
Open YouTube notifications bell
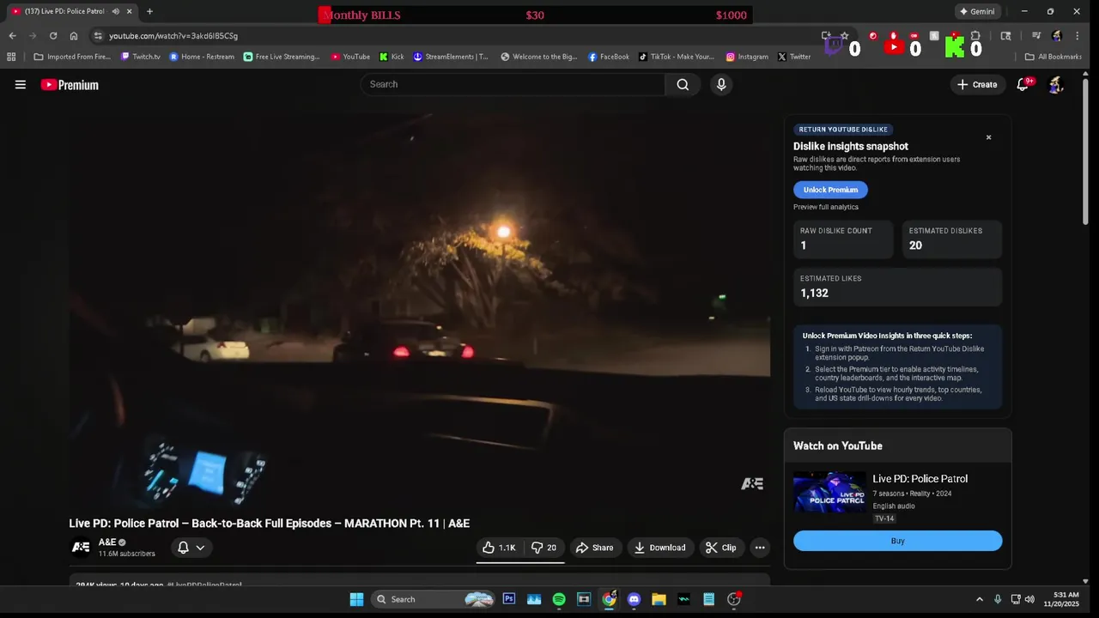click(1023, 84)
